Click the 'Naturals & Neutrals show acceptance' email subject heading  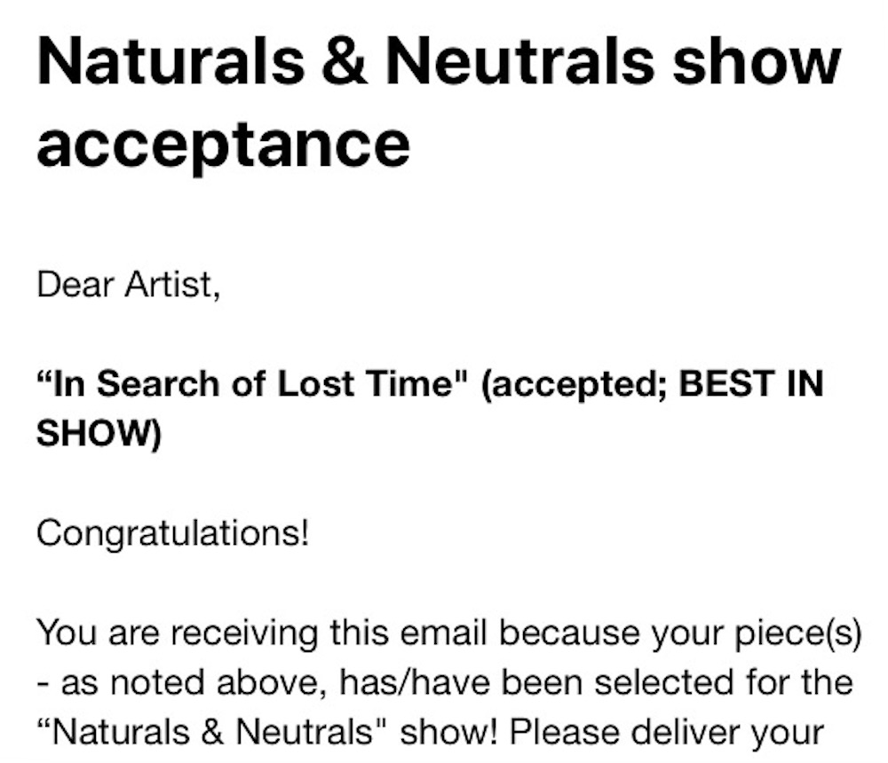(x=438, y=99)
